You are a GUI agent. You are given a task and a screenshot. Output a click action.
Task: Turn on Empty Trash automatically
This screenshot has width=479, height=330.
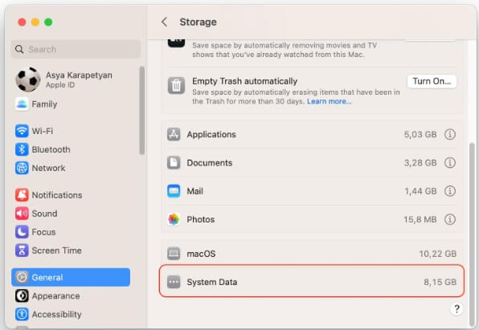tap(432, 81)
